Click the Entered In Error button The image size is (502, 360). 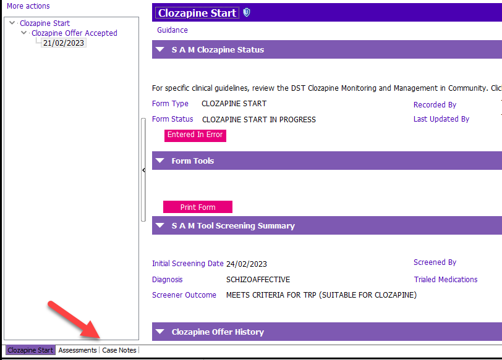195,135
